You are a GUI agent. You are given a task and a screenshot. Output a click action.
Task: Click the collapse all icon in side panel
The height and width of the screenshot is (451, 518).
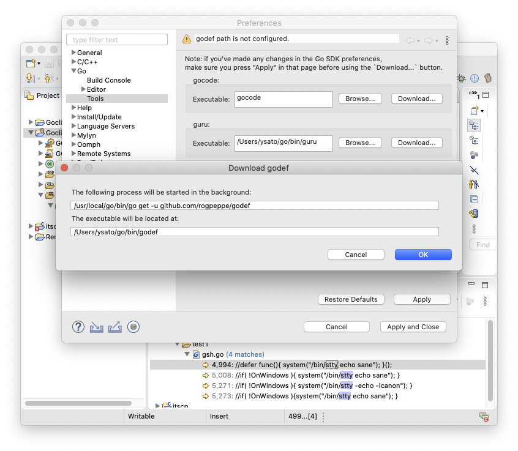[x=474, y=199]
